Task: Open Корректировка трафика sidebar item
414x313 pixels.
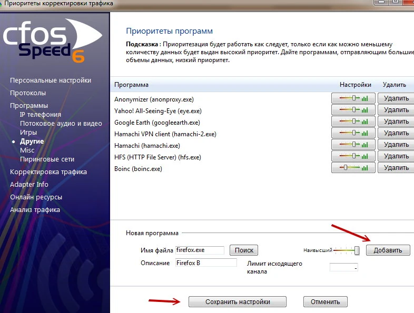Action: click(x=48, y=172)
